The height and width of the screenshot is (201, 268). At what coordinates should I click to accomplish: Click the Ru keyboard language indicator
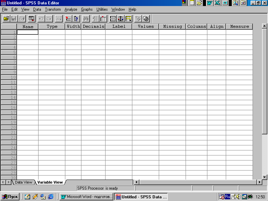point(227,197)
